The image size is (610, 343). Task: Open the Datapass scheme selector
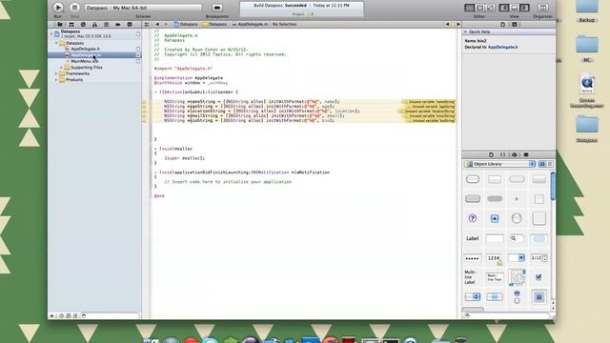click(97, 8)
